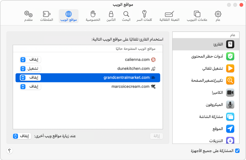Select the marcoicecream.com row
Screen dimensions: 246x160
tap(88, 87)
